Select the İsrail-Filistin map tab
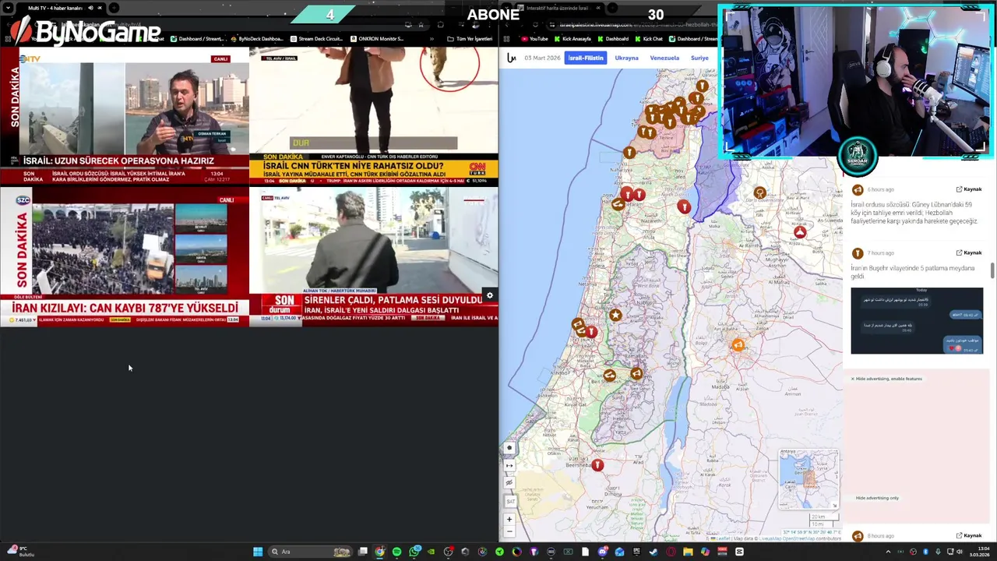997x561 pixels. (585, 58)
